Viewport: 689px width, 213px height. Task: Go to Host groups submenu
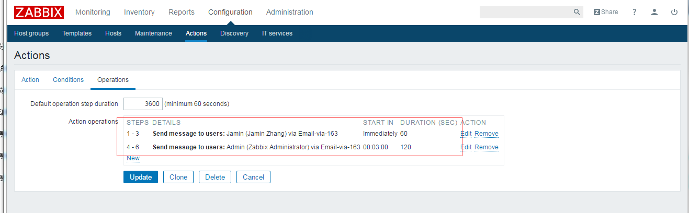[31, 33]
